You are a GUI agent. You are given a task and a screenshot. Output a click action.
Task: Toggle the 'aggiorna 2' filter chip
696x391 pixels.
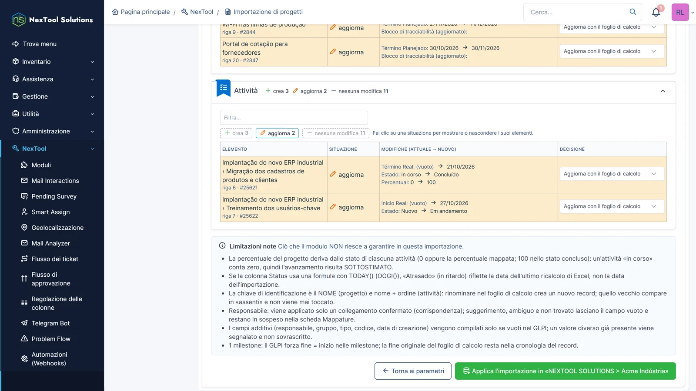[x=277, y=133]
